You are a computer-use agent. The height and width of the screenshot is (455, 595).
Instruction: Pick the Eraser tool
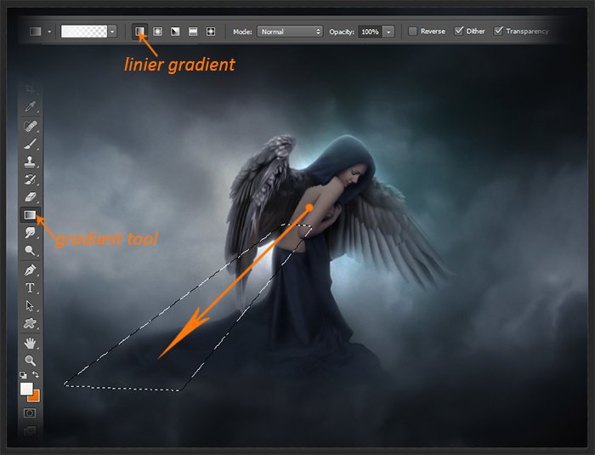tap(30, 197)
